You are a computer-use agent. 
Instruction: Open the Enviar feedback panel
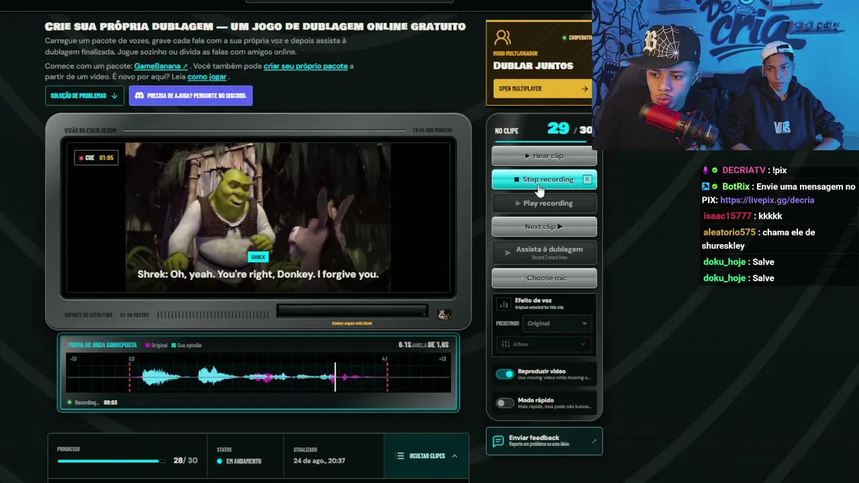tap(544, 441)
